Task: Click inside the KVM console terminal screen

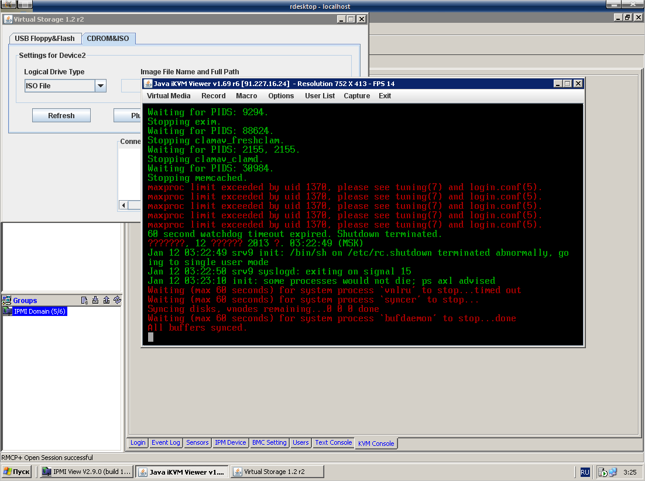Action: 362,224
